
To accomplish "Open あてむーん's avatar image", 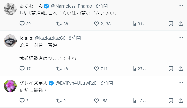I will click(x=10, y=9).
